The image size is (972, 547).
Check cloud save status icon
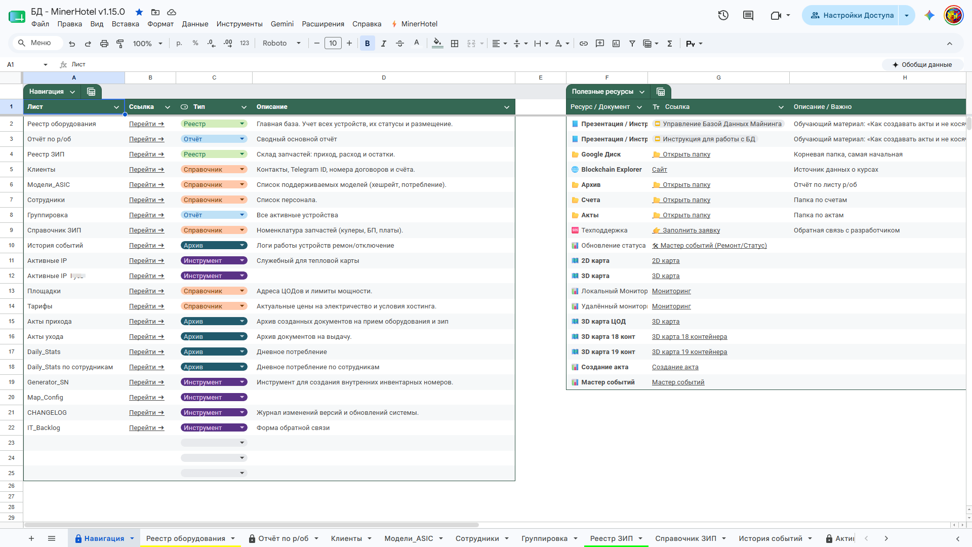[x=172, y=12]
